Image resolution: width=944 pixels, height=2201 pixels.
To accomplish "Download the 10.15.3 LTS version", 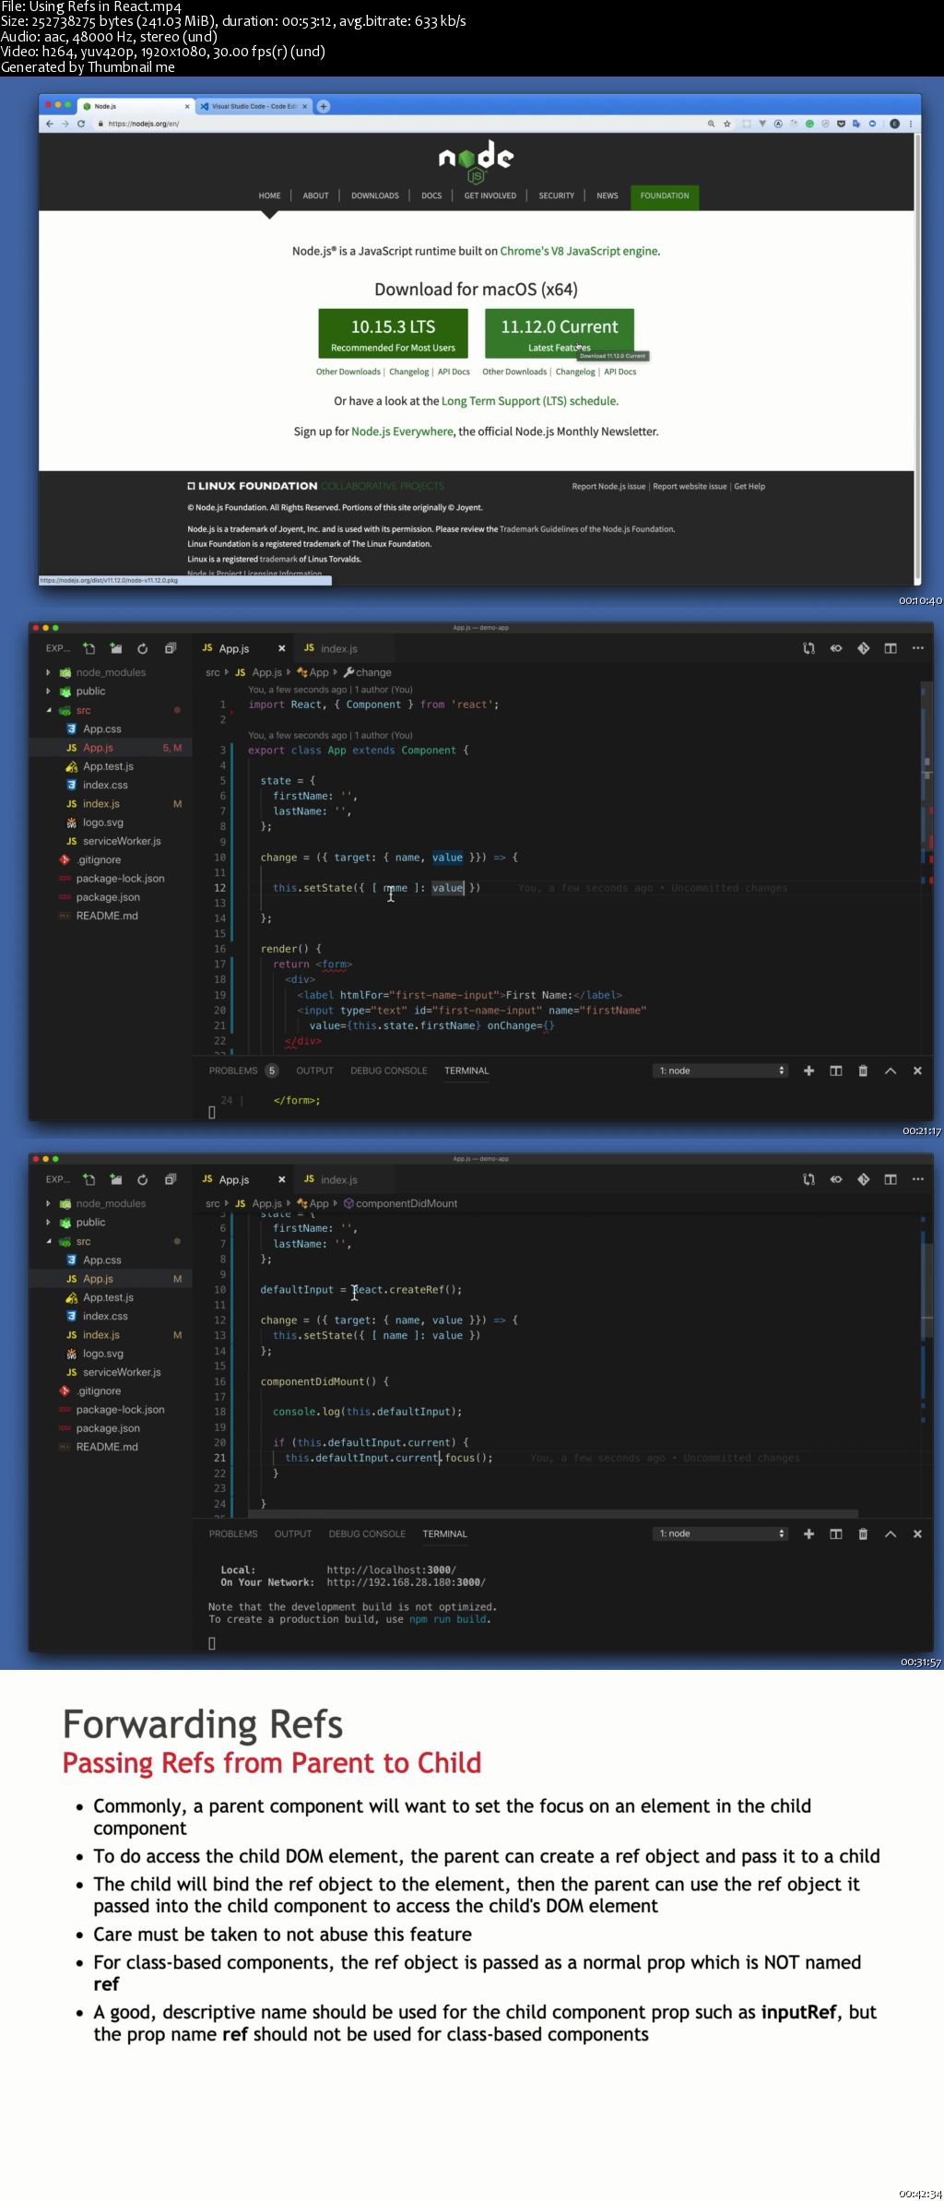I will [393, 334].
